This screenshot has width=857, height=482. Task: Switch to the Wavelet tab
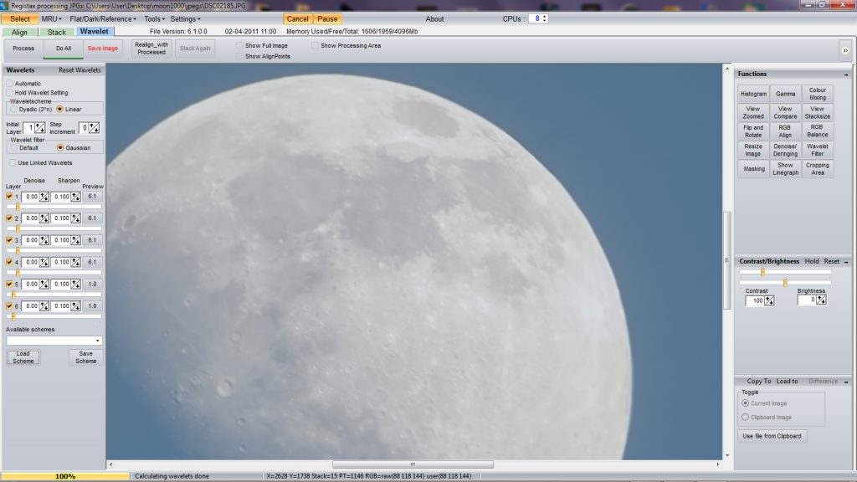tap(95, 32)
